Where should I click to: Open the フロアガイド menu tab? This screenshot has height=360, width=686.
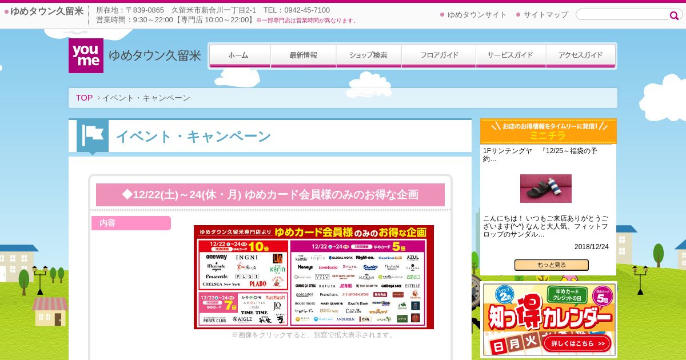[x=439, y=55]
